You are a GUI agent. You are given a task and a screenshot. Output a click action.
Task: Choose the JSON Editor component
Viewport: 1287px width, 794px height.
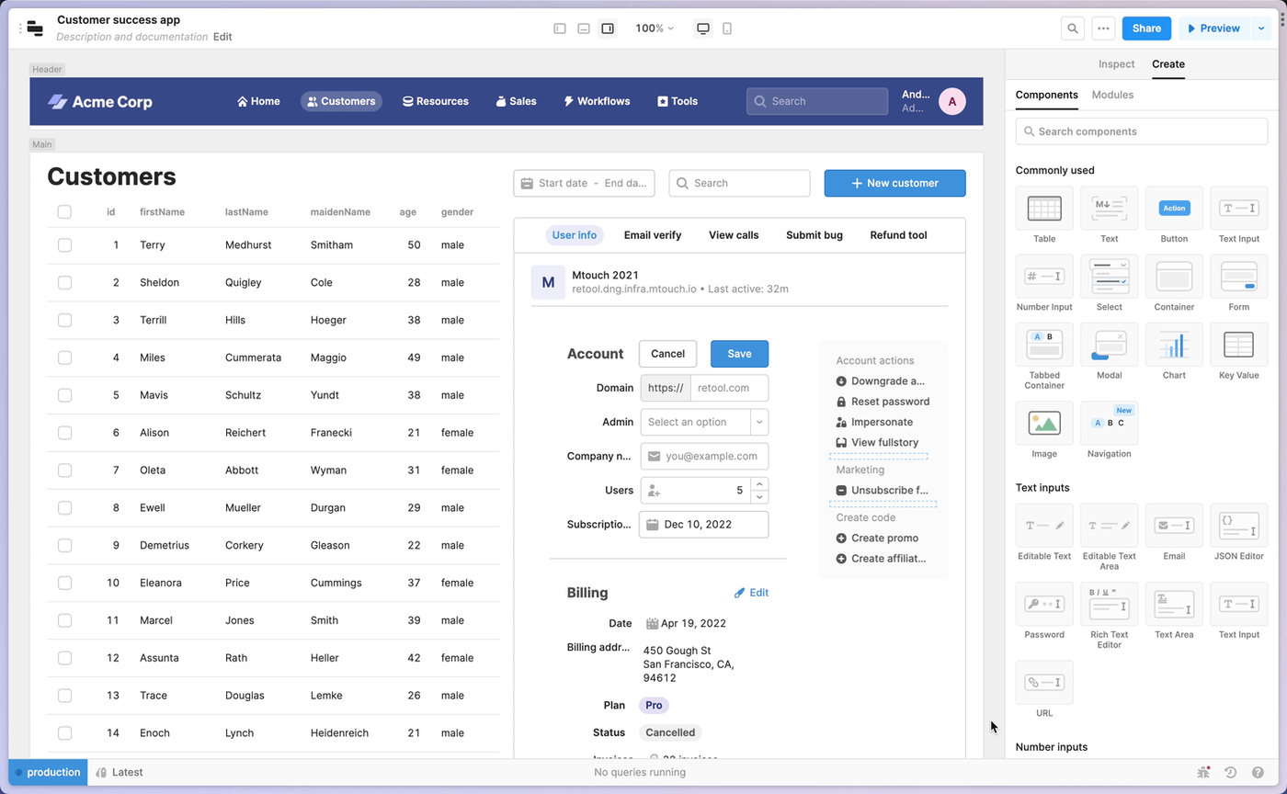1238,526
